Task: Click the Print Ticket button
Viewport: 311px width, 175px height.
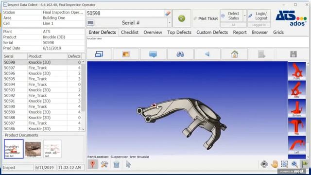Action: coord(206,18)
